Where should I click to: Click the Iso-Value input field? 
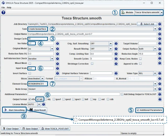tap(41, 43)
